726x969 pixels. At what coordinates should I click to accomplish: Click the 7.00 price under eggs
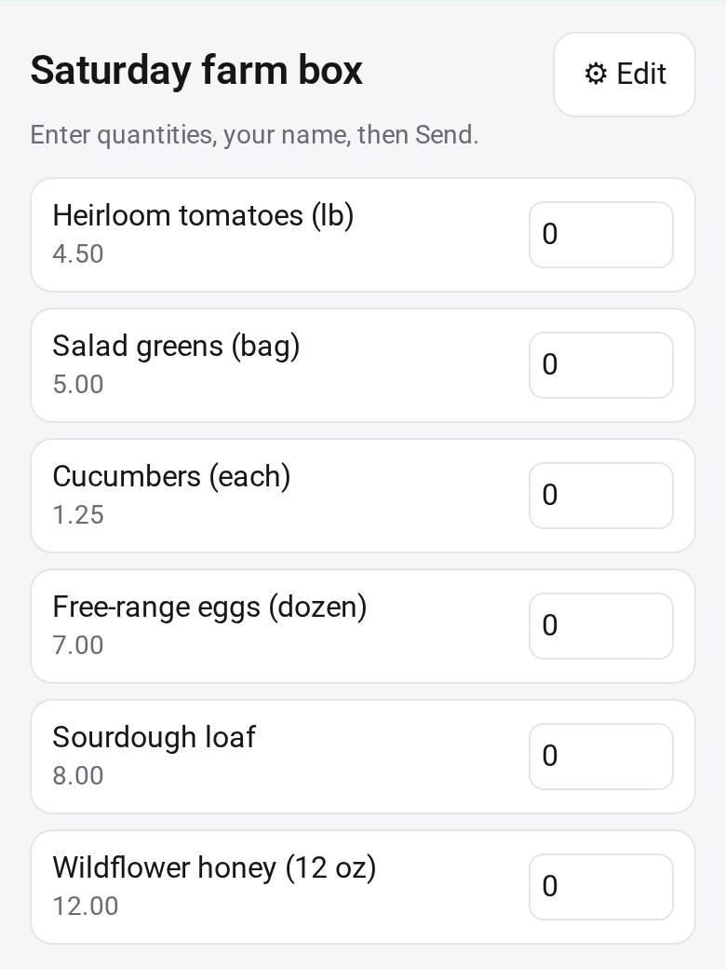[x=78, y=645]
